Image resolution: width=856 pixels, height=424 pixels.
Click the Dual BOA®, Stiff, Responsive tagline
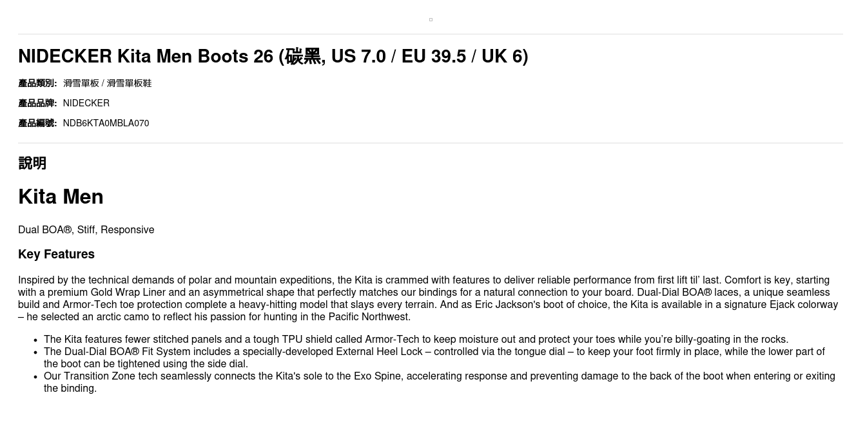86,230
